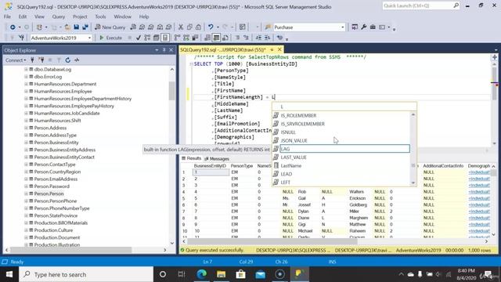501x282 pixels.
Task: Open the Window menu
Action: click(122, 16)
